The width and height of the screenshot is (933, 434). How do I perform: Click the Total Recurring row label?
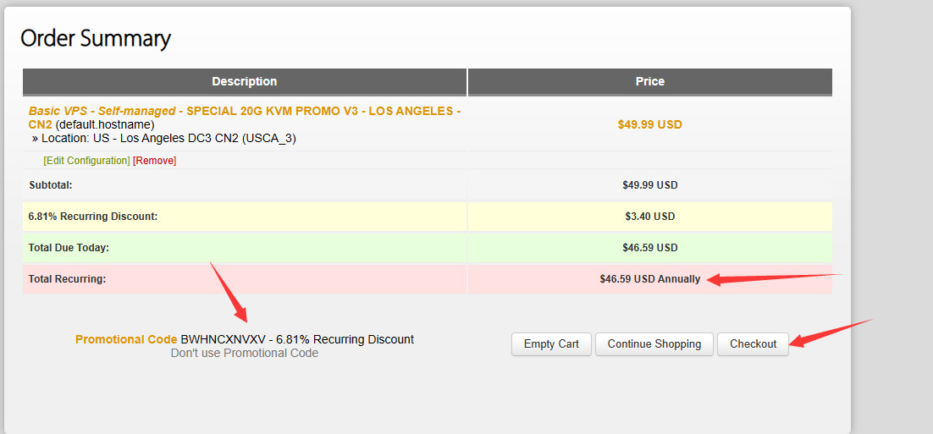(67, 279)
